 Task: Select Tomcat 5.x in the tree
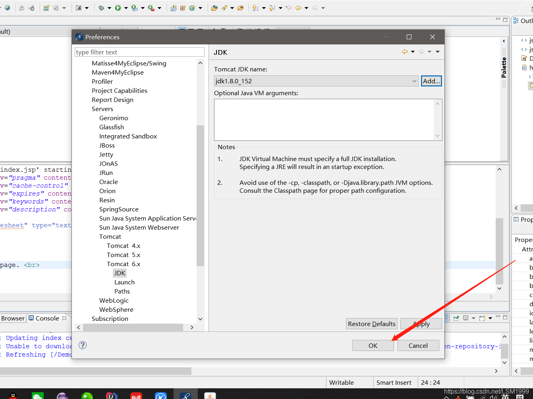tap(124, 255)
